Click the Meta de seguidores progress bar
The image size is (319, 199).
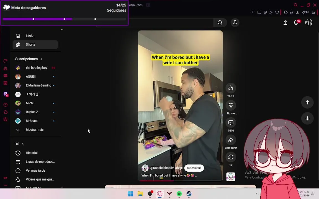click(x=64, y=19)
